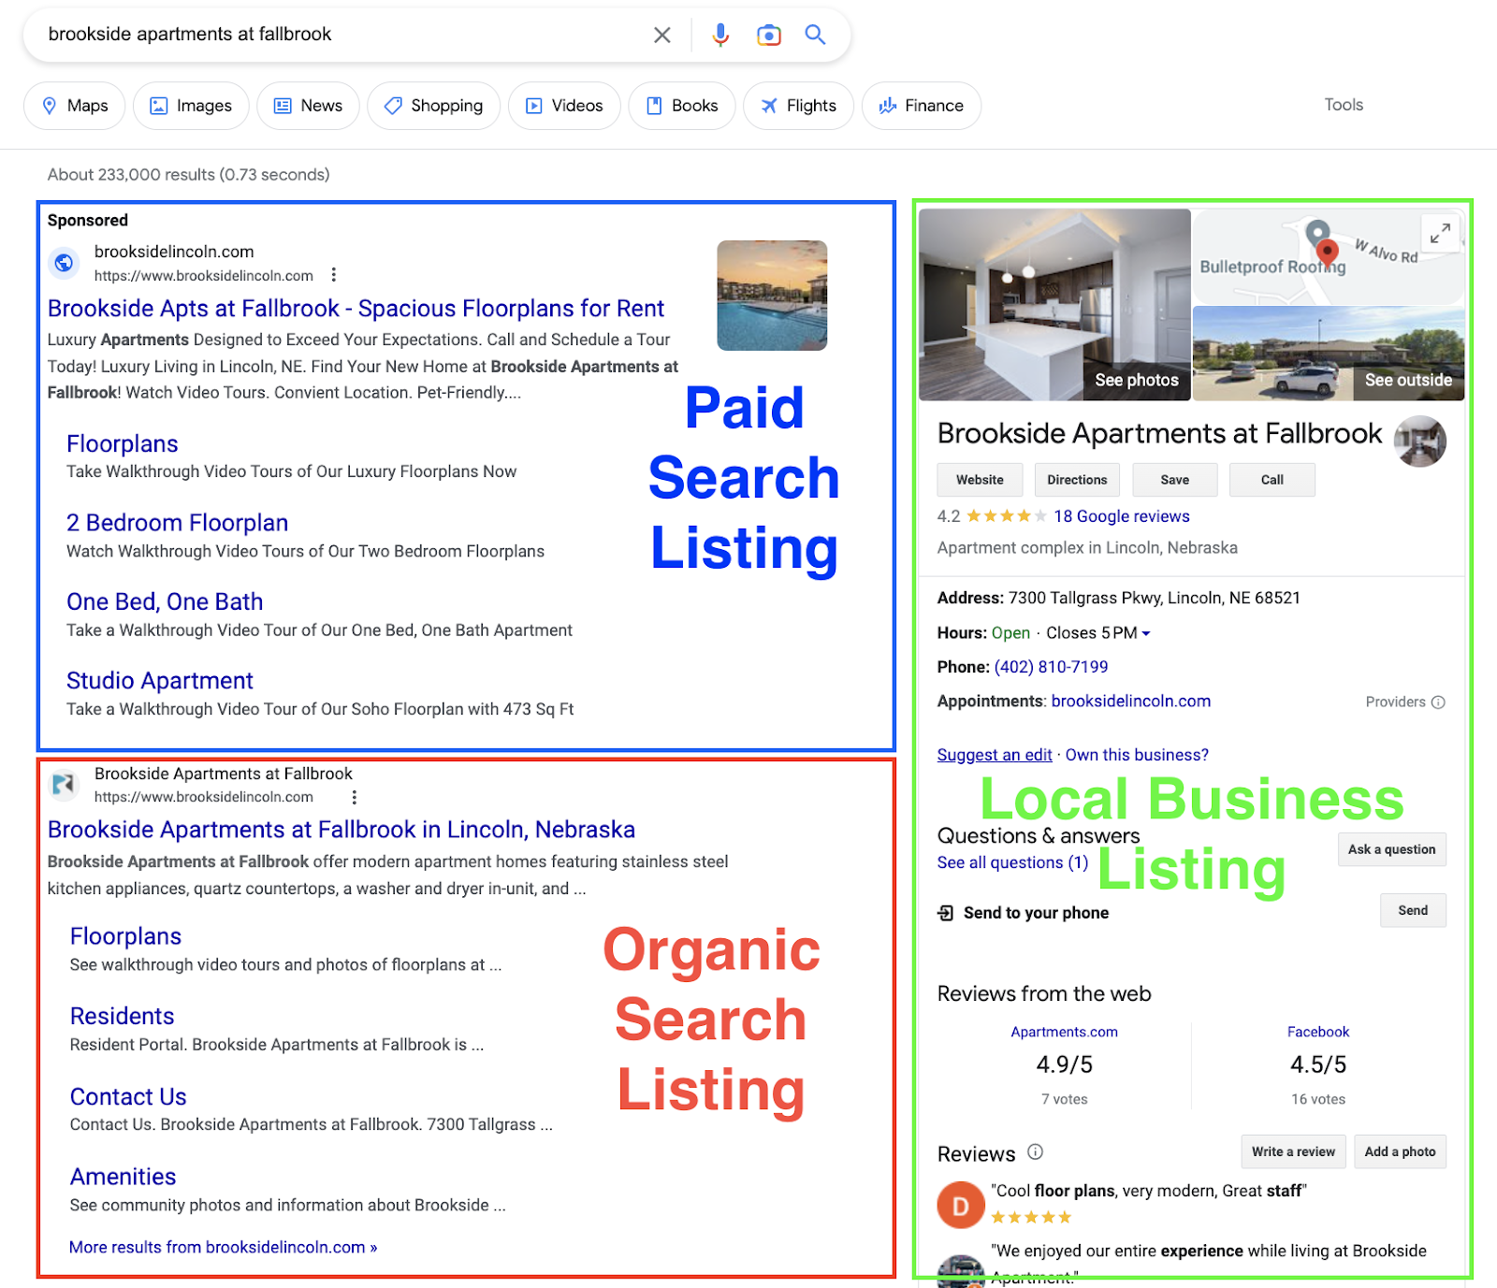The image size is (1497, 1288).
Task: Click the Suggest an edit link
Action: (995, 755)
